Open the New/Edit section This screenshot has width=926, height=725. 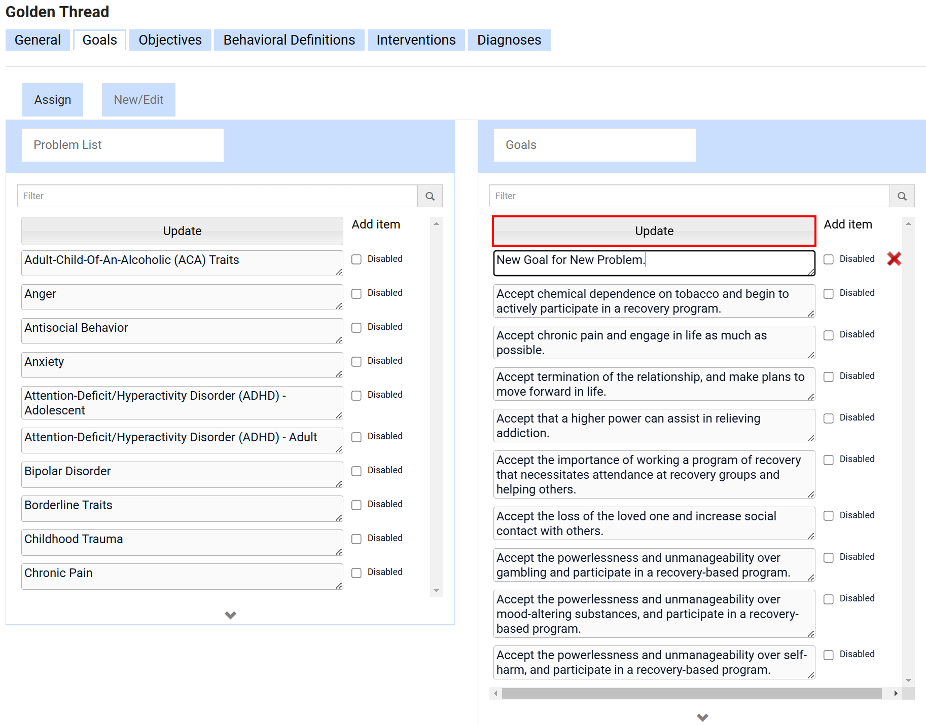tap(138, 100)
